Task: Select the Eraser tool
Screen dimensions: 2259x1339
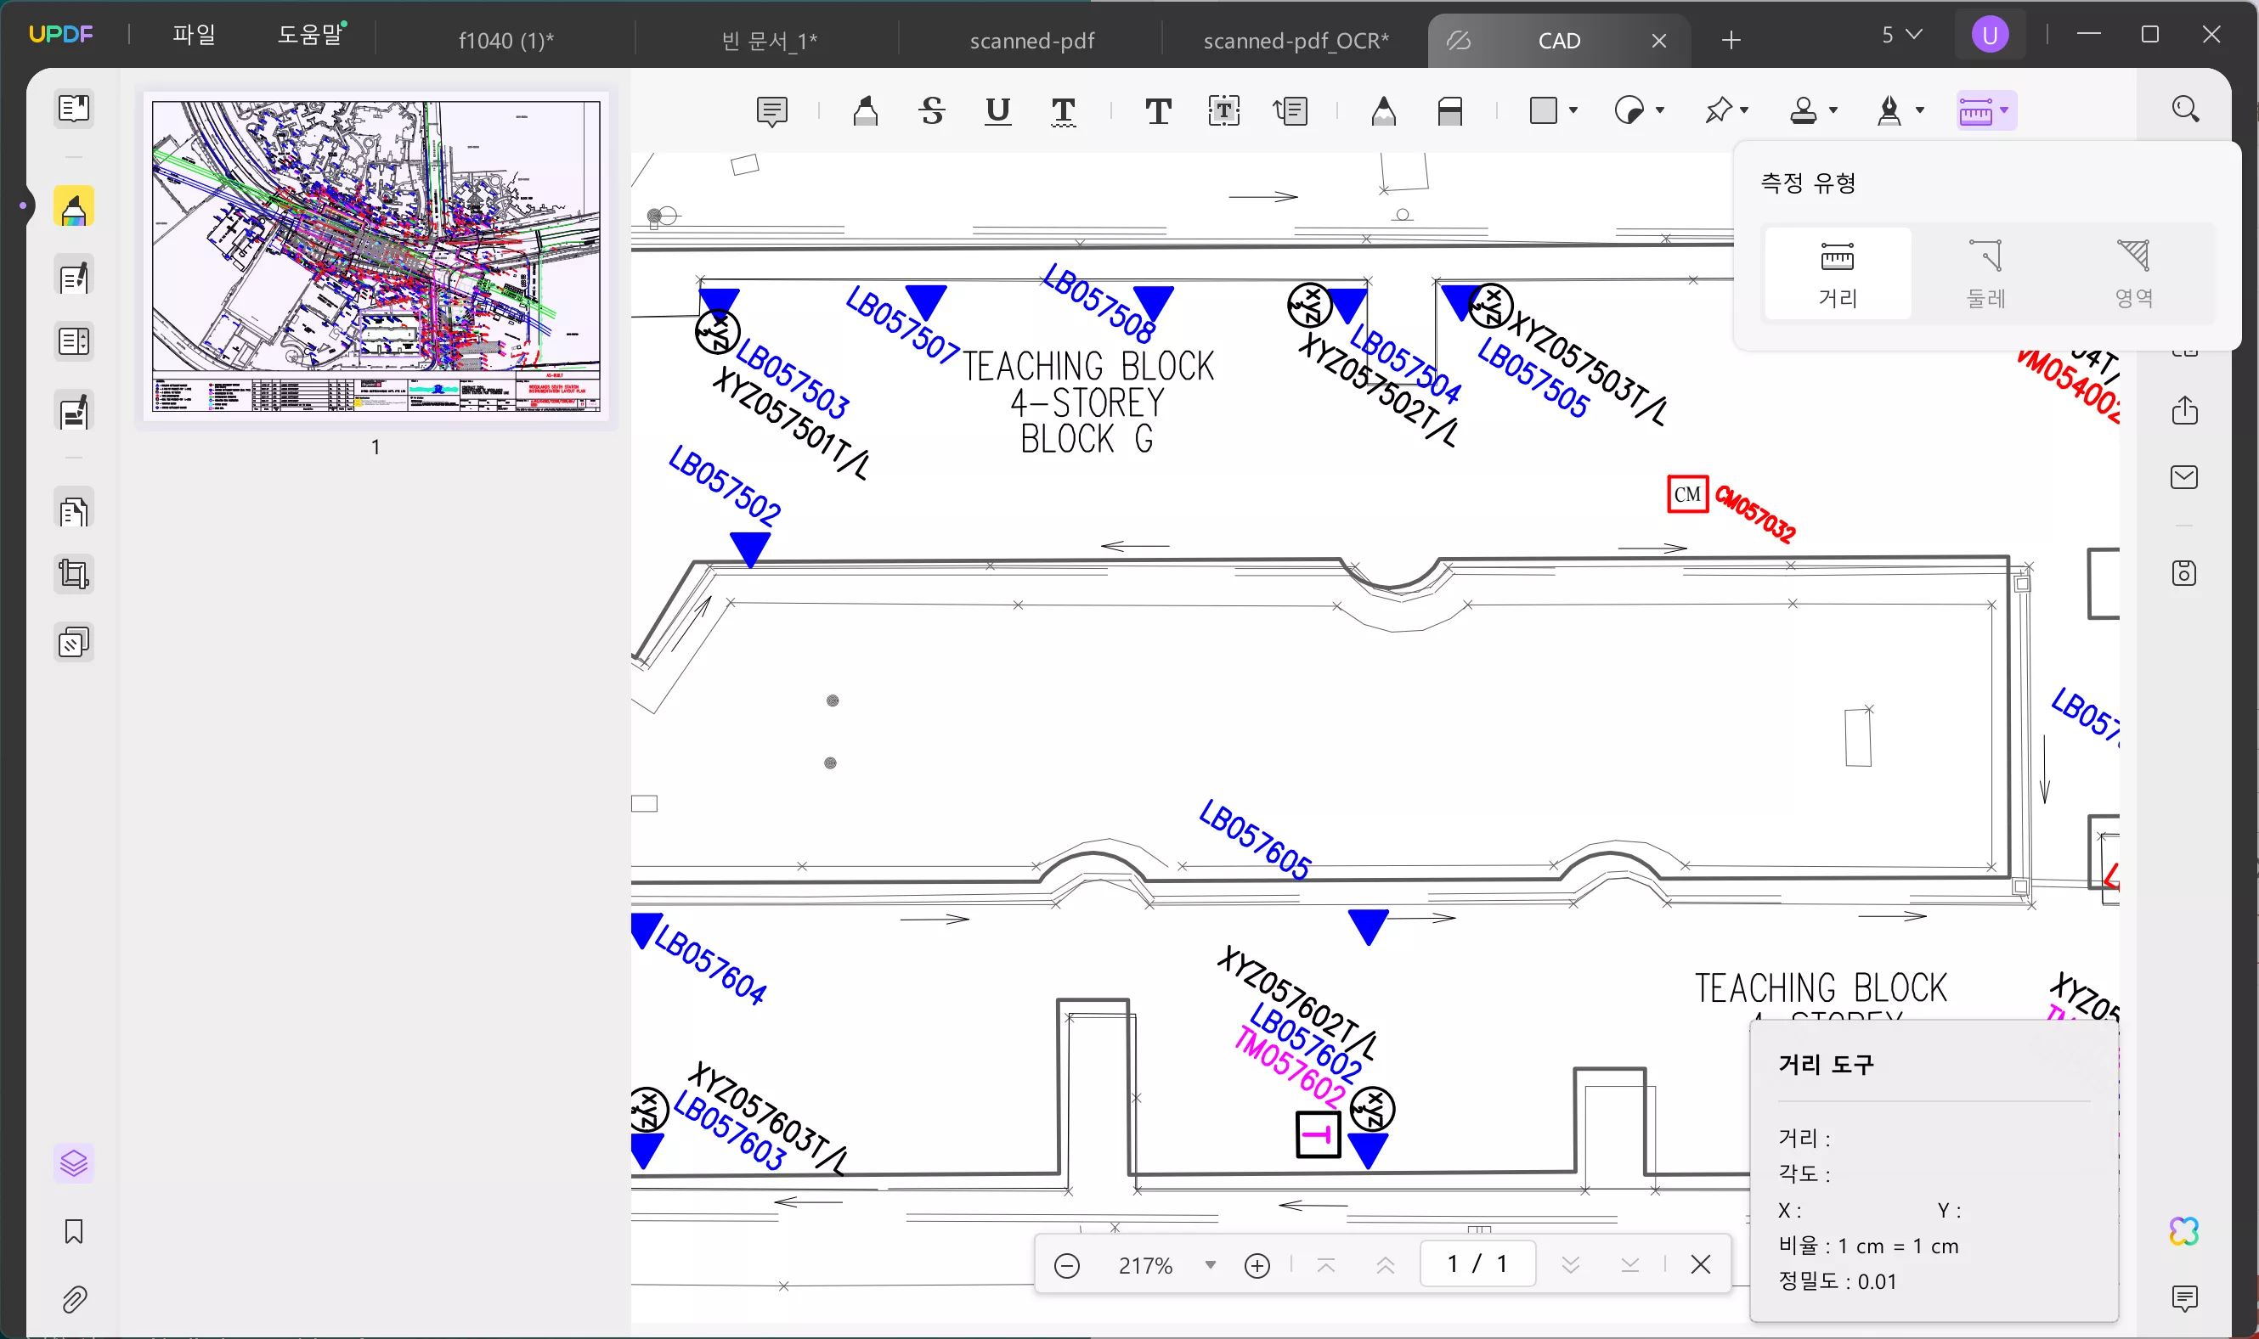Action: pos(1450,111)
